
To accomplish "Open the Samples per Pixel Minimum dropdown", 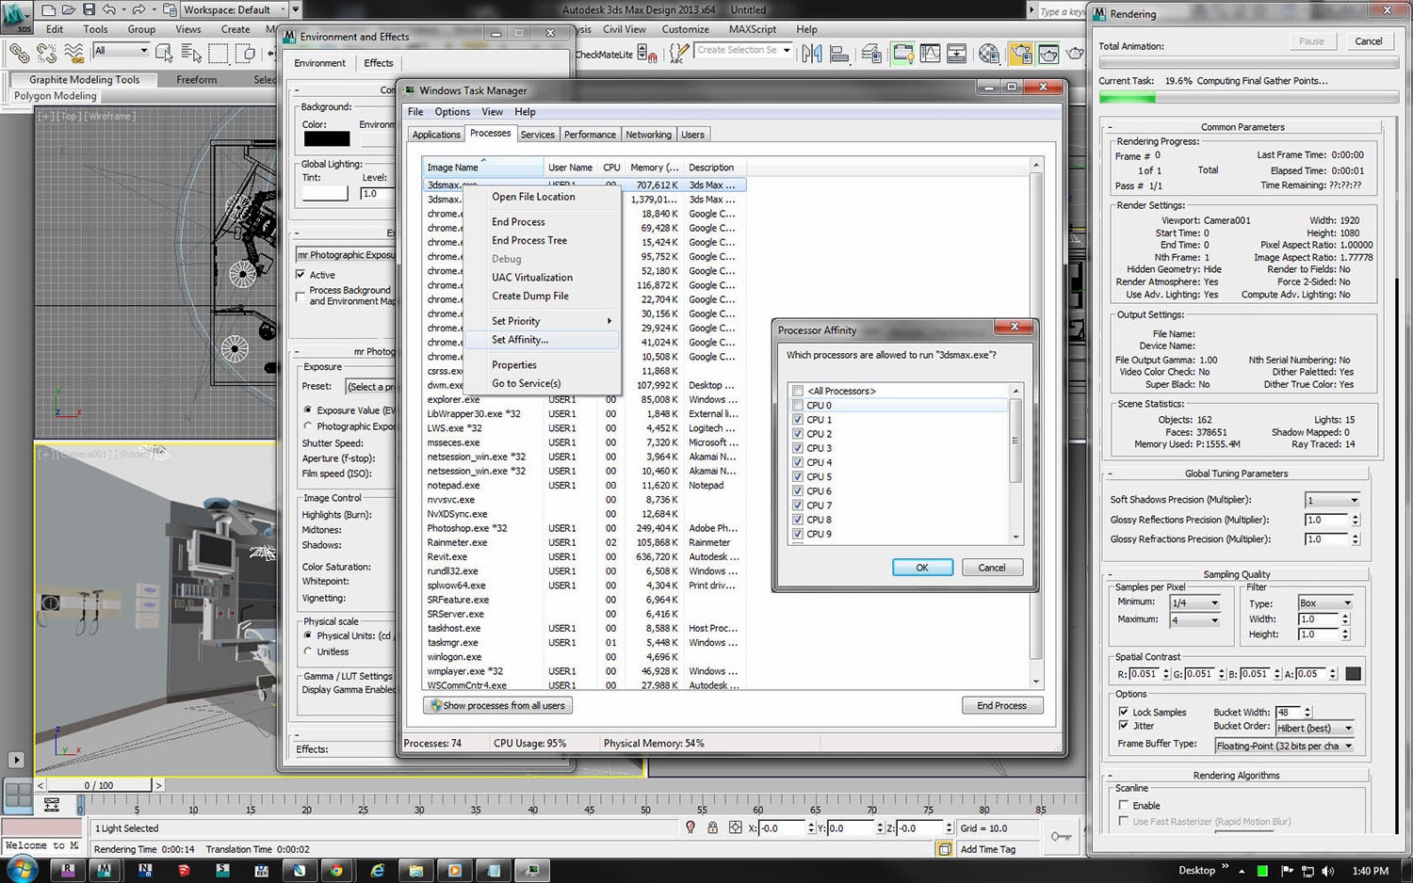I will click(x=1194, y=602).
